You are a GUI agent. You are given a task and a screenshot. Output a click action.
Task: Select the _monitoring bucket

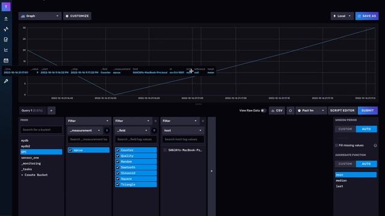pos(42,163)
